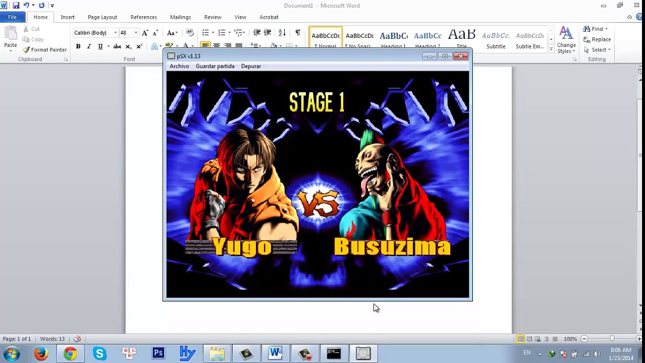Sort the paragraph text alphabetically
This screenshot has height=363, width=645.
click(x=282, y=33)
